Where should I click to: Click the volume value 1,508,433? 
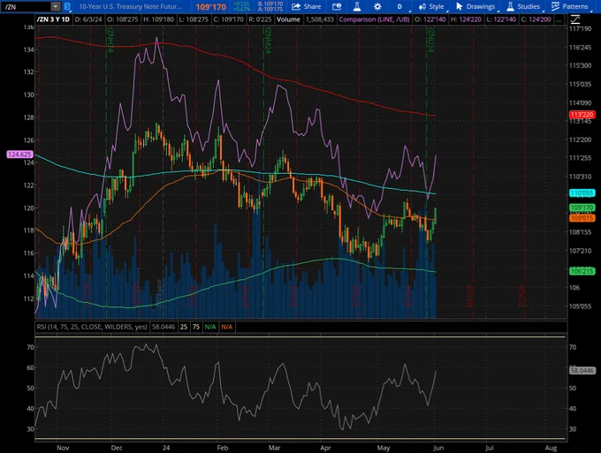coord(320,19)
